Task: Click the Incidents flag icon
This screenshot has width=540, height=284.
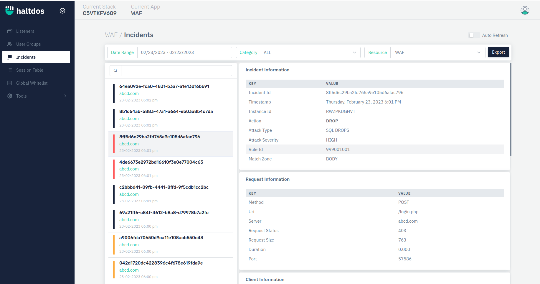Action: (x=10, y=57)
